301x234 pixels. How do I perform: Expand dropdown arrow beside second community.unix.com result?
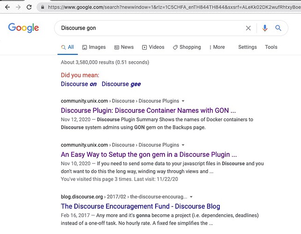point(183,145)
